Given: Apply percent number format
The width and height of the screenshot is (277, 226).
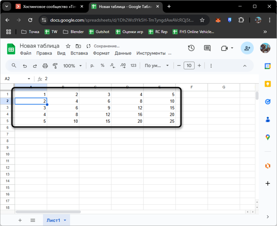Looking at the screenshot, I should [103, 65].
